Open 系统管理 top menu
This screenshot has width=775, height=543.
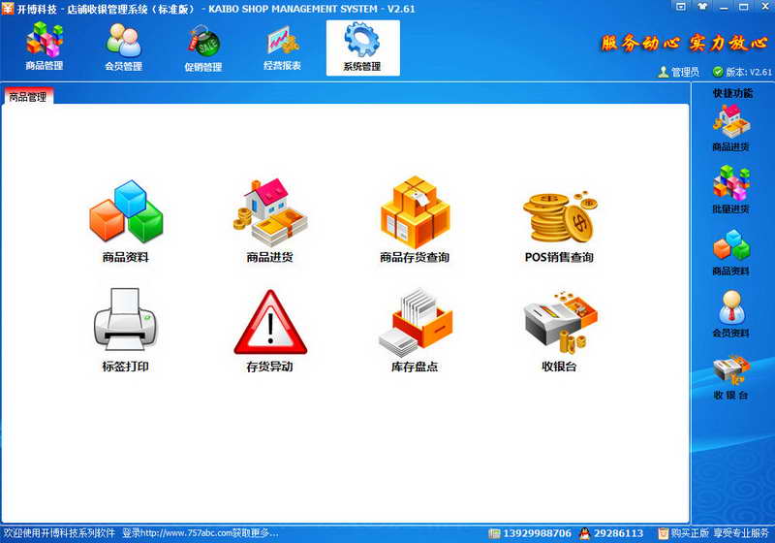pyautogui.click(x=362, y=48)
